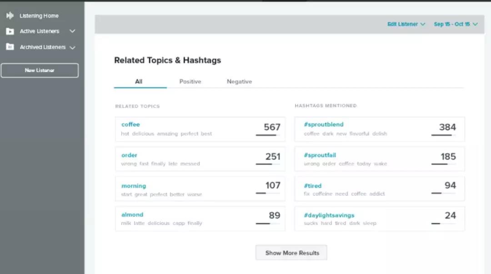Open the Sep 15 - Oct 15 date picker
The width and height of the screenshot is (491, 274).
(456, 24)
